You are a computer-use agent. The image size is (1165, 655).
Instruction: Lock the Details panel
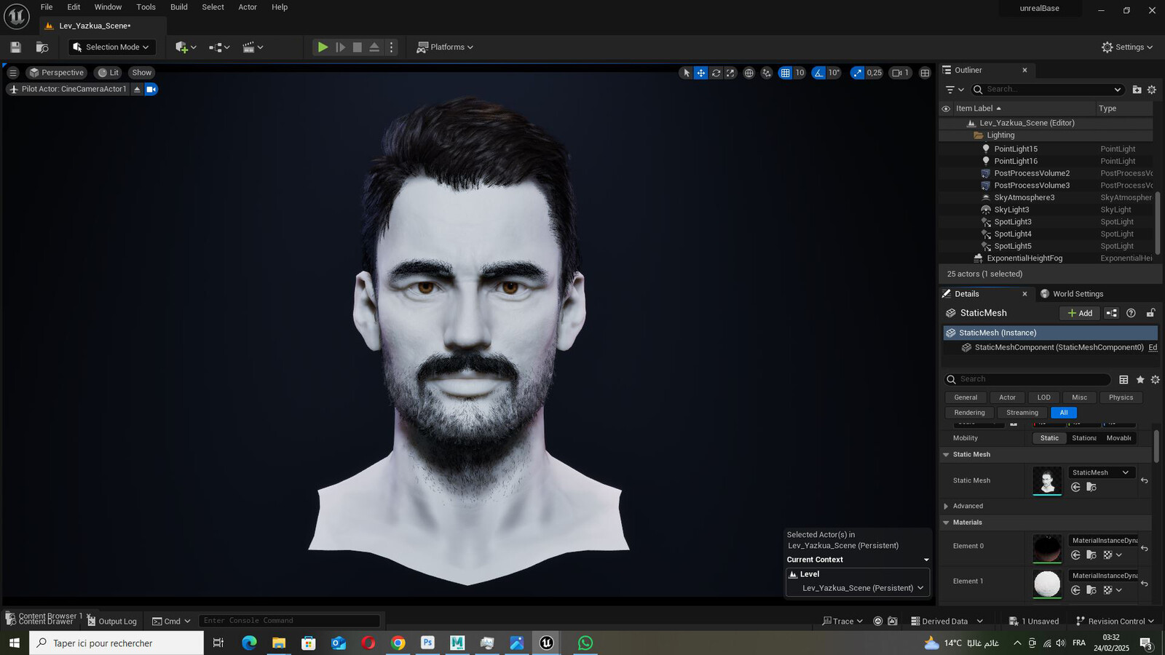tap(1150, 313)
